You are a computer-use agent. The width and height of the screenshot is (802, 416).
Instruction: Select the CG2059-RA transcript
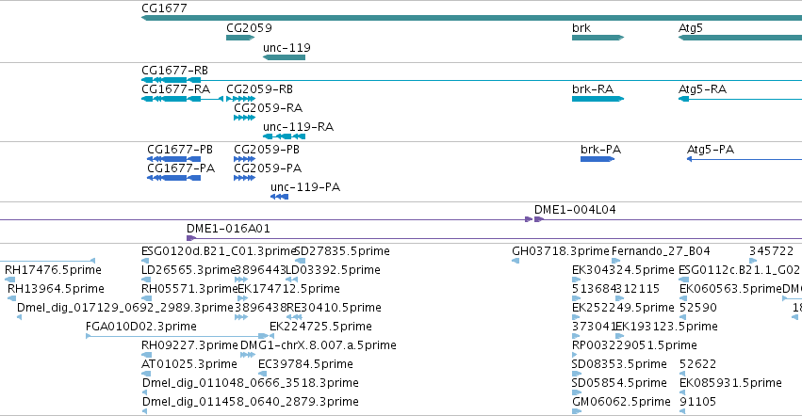pyautogui.click(x=244, y=118)
